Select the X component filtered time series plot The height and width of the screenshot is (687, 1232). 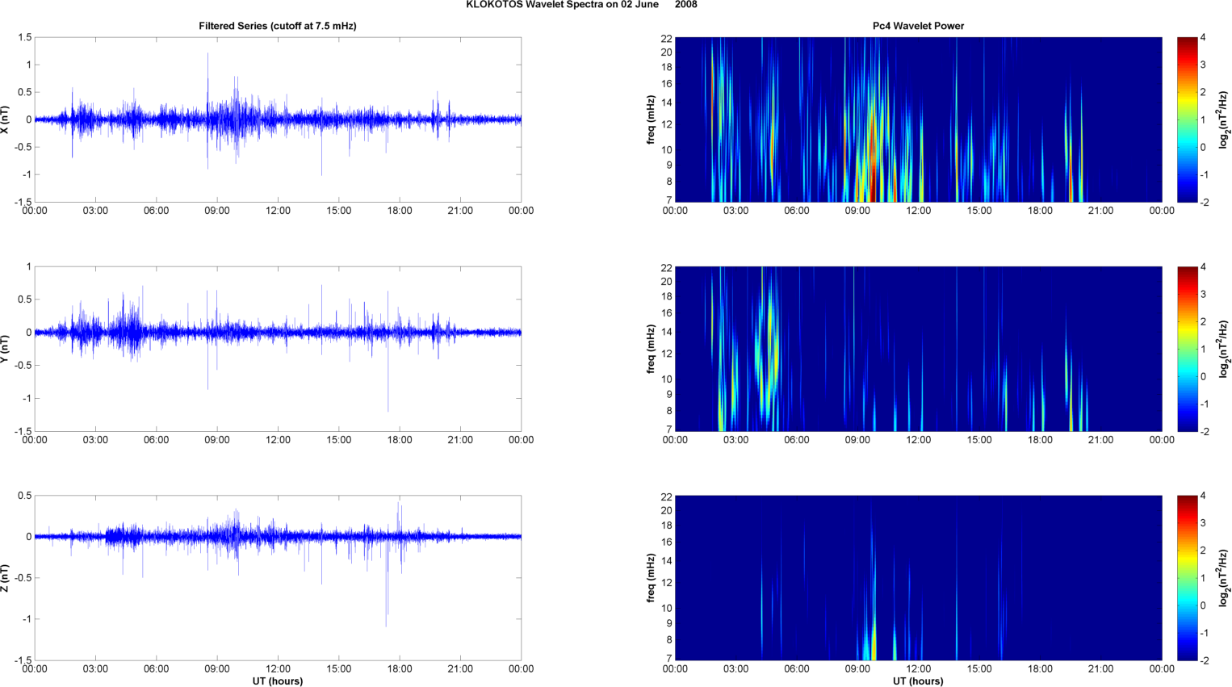278,119
